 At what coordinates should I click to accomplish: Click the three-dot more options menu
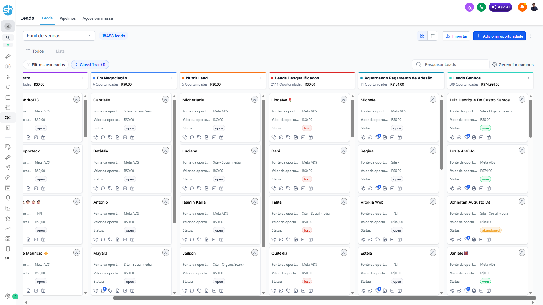point(531,36)
